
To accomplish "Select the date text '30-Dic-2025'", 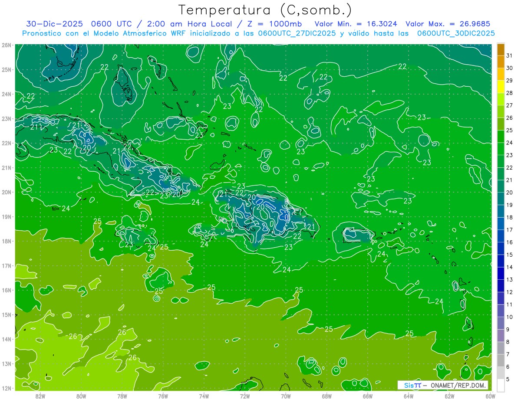I will tap(54, 24).
